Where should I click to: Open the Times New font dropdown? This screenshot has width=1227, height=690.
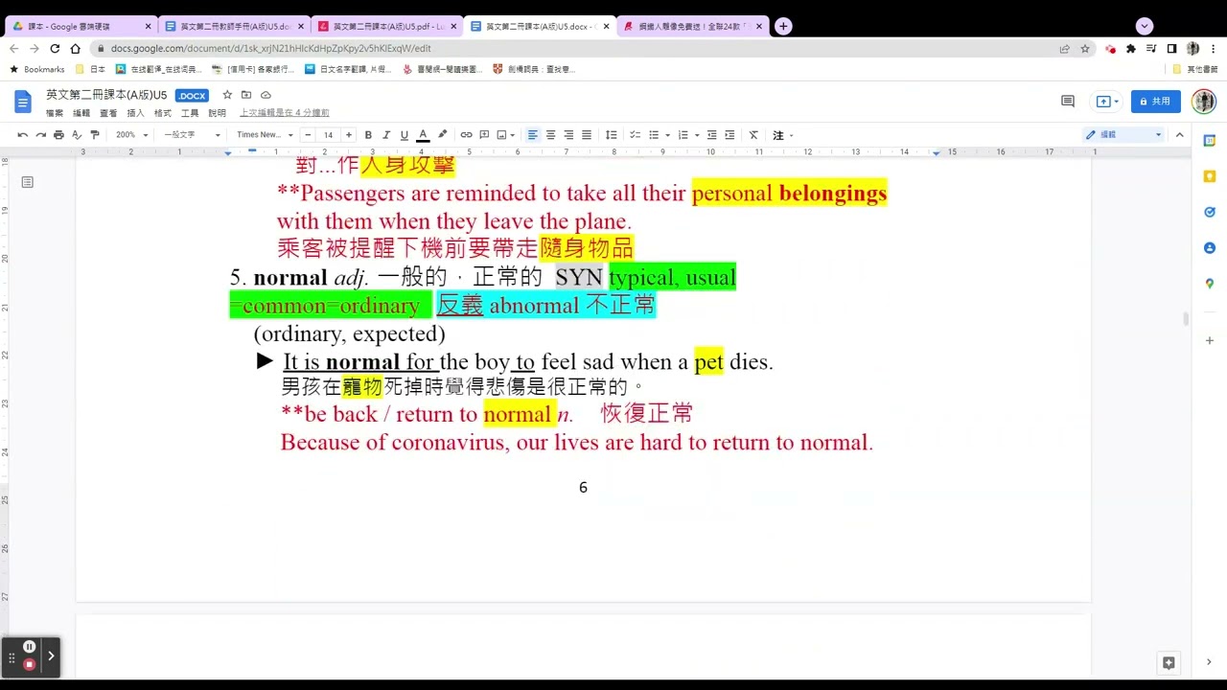(x=266, y=135)
